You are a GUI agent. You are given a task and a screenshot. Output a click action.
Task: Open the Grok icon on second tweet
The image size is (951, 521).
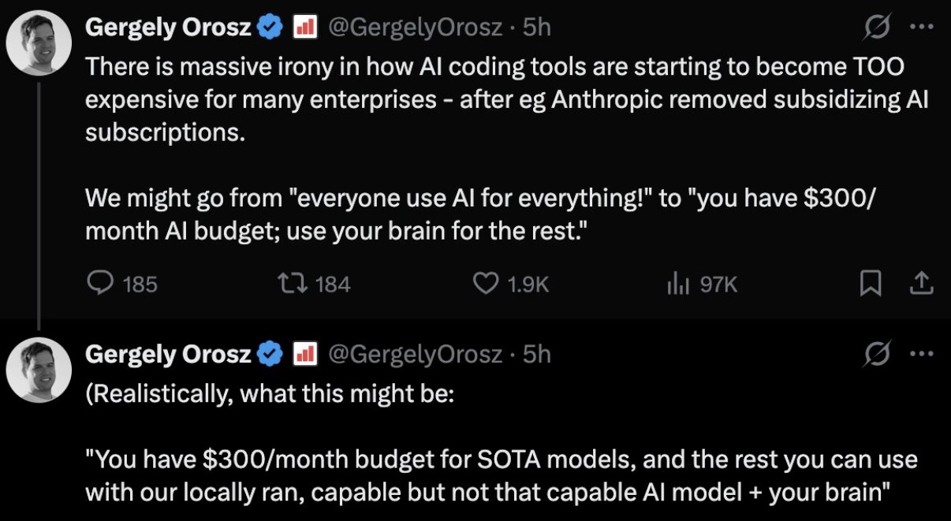click(876, 355)
